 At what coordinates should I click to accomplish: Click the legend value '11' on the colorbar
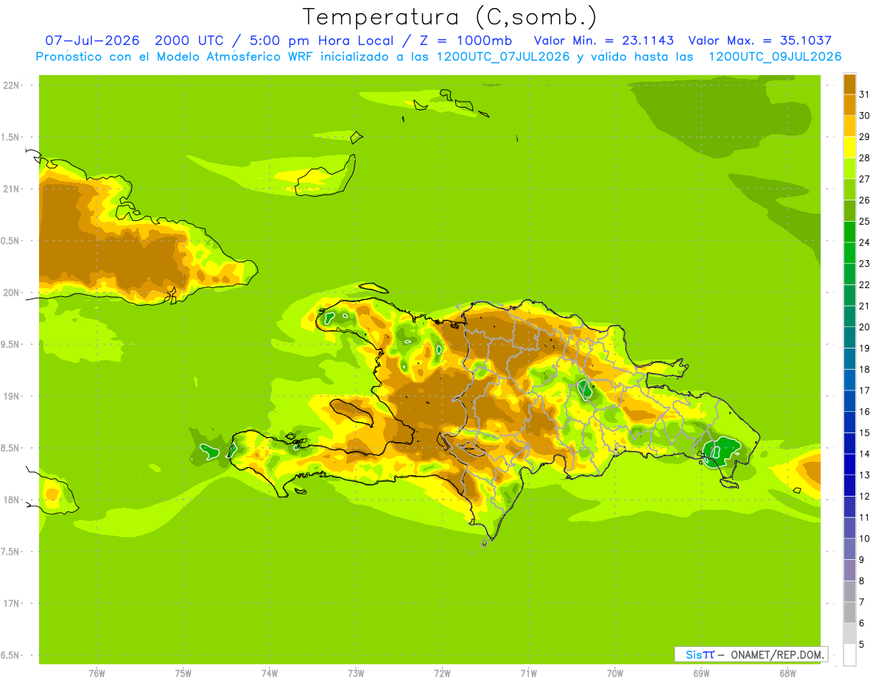tap(865, 517)
